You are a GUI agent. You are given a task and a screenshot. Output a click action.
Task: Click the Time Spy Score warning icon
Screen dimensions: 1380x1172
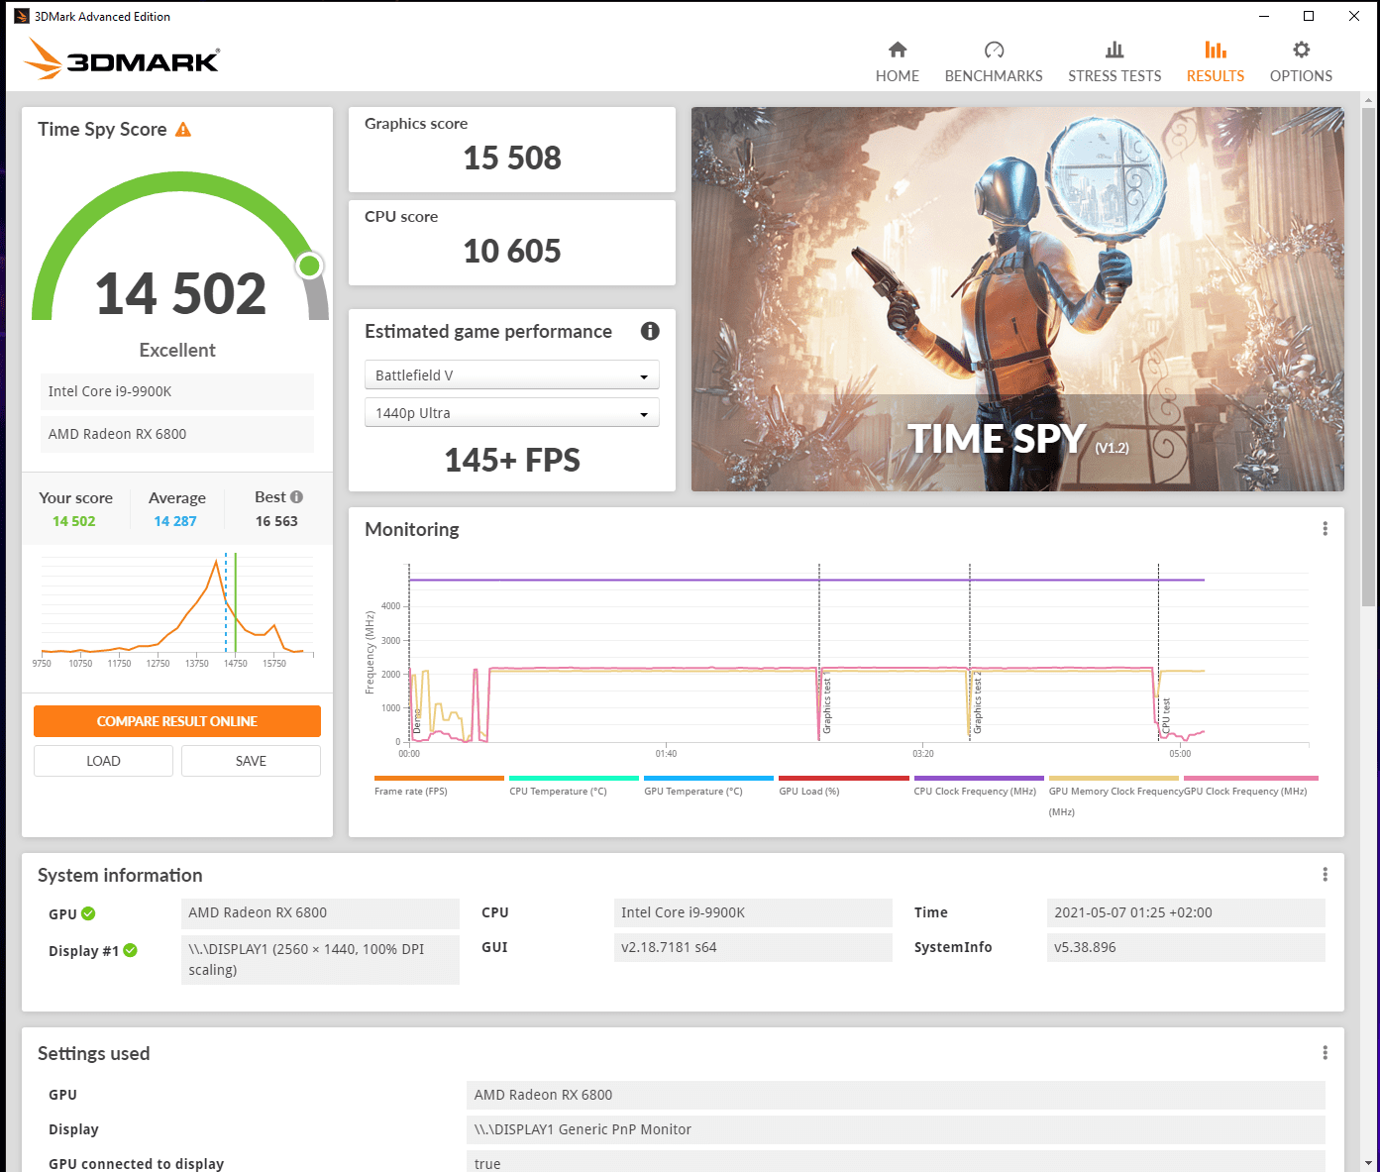coord(183,130)
